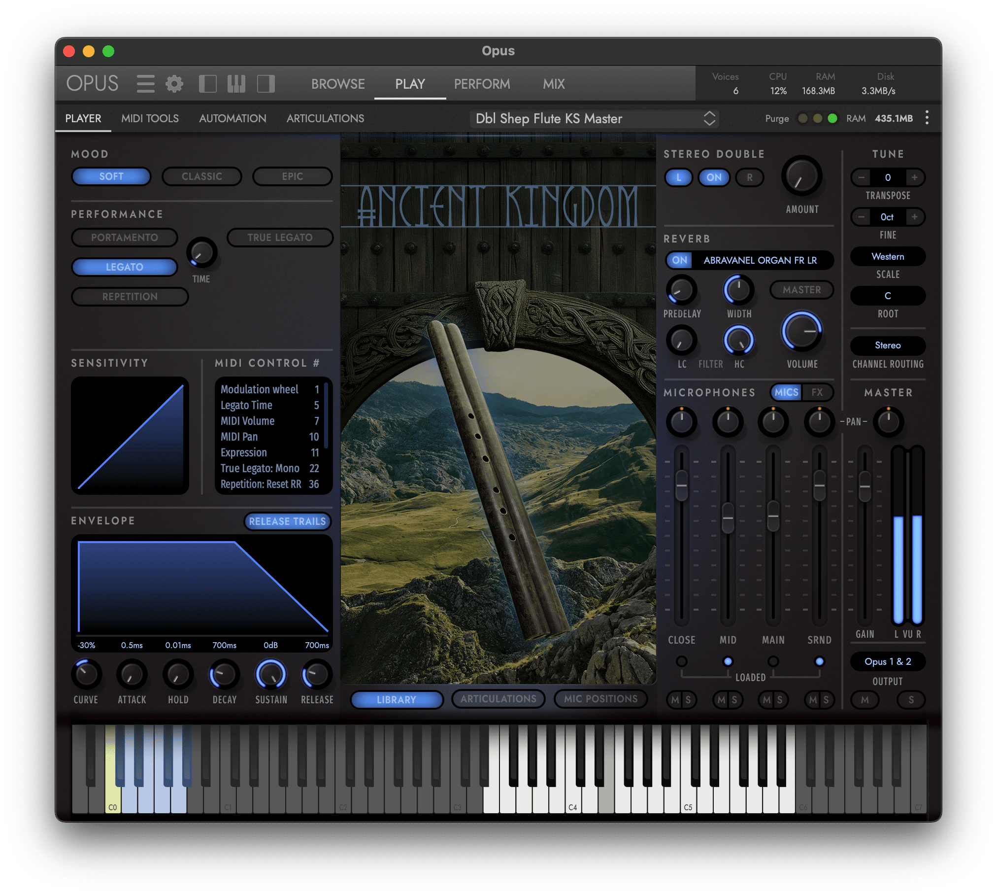Screen dimensions: 997x895
Task: Switch microphones section to FX
Action: [x=817, y=392]
